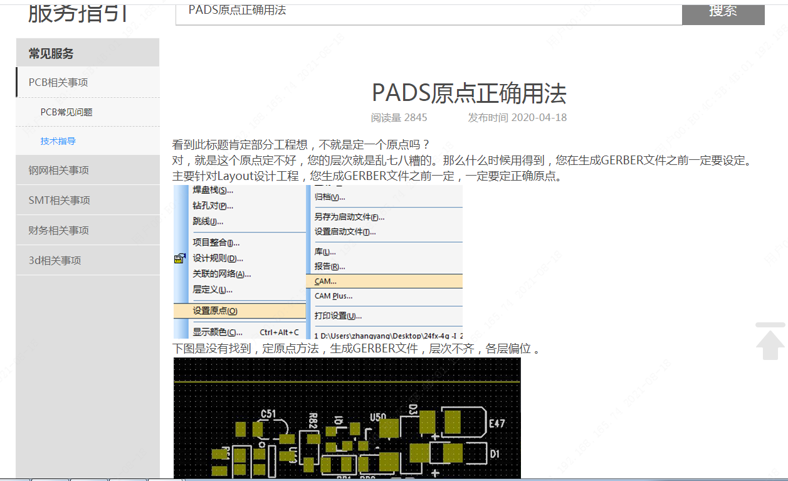Expand the SMT相关事项 sidebar section
The width and height of the screenshot is (788, 481).
coord(60,200)
